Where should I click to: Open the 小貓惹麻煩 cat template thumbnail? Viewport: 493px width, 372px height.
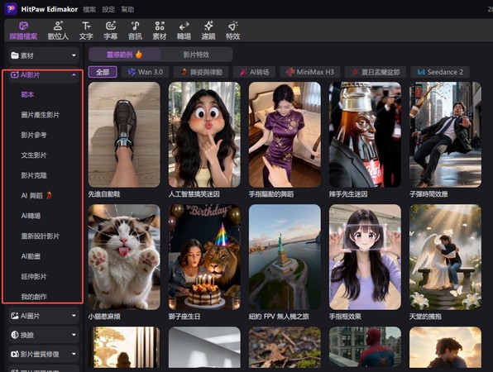point(124,257)
